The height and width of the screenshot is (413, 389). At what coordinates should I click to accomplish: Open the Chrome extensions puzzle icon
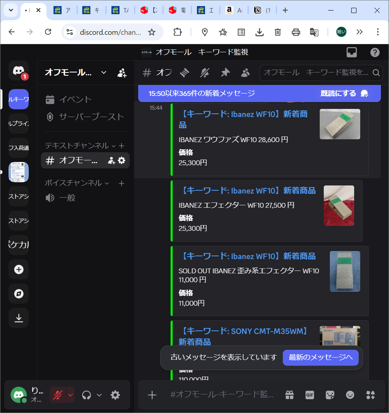point(177,32)
